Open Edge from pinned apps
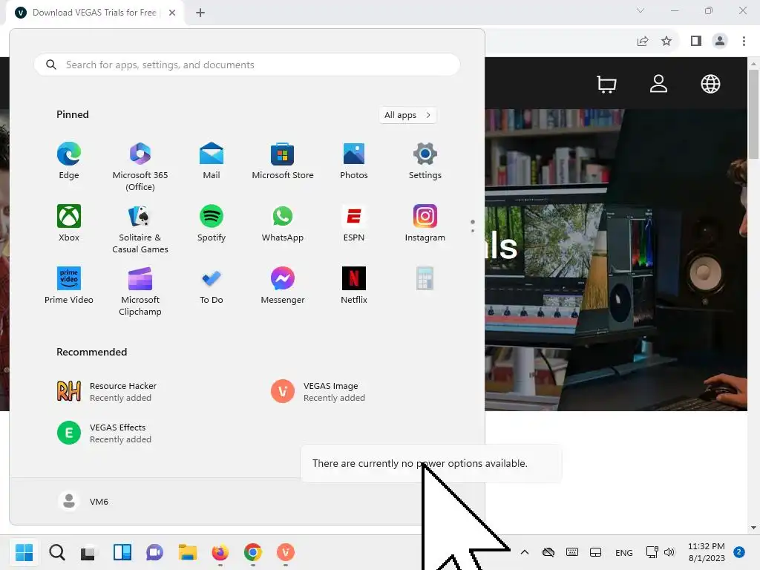The height and width of the screenshot is (570, 760). (x=69, y=161)
